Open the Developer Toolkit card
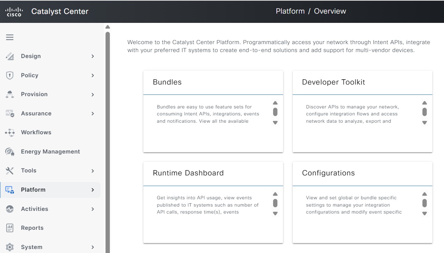 [333, 82]
